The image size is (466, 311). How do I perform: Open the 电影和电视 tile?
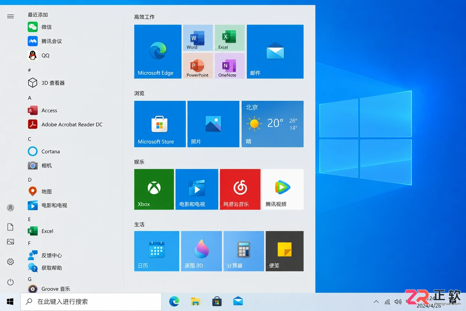pyautogui.click(x=197, y=189)
